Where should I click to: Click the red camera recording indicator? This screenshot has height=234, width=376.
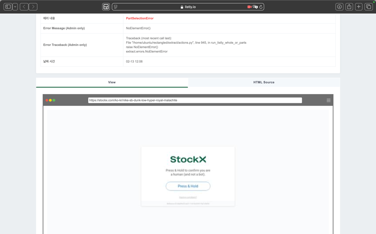coord(249,7)
